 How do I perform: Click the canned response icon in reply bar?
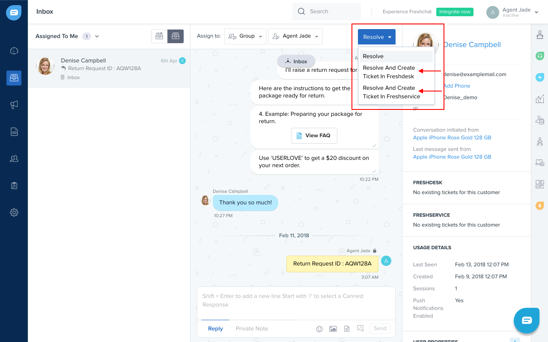(x=360, y=328)
